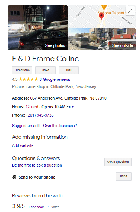Open Facebook reviews link
Image resolution: width=140 pixels, height=212 pixels.
[x=36, y=207]
